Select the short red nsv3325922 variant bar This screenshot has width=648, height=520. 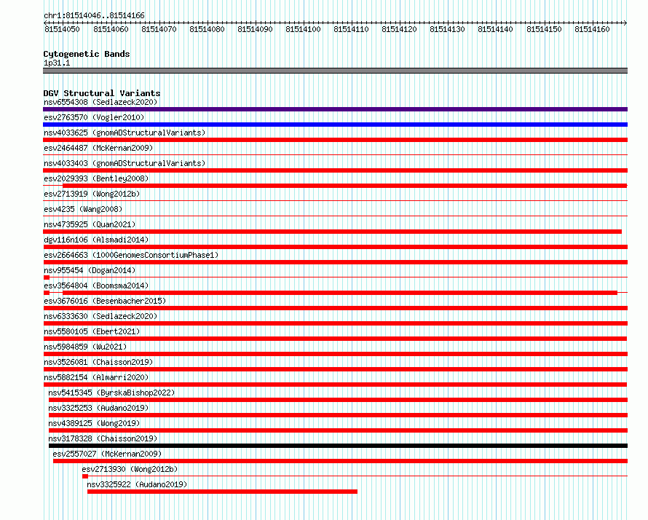click(222, 492)
